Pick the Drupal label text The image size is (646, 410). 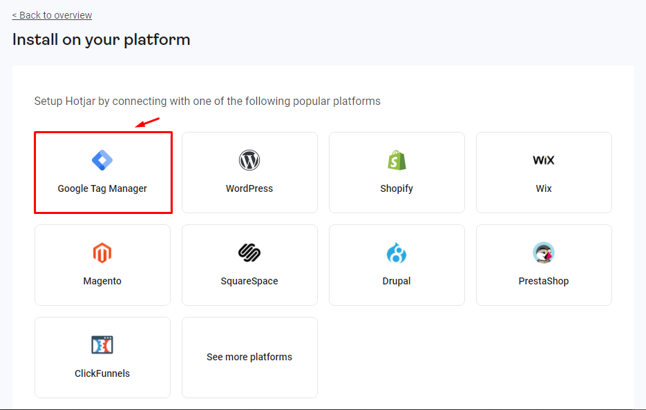coord(397,281)
